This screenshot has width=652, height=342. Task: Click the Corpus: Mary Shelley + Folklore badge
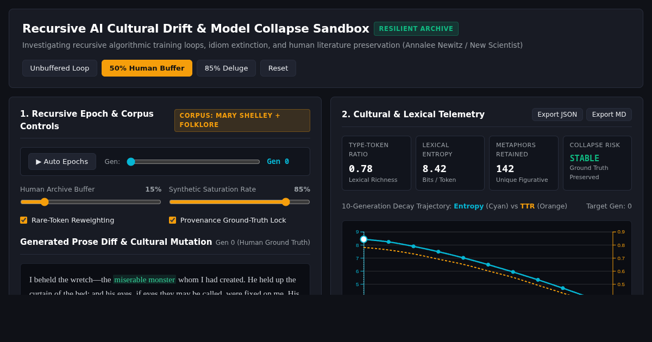242,121
